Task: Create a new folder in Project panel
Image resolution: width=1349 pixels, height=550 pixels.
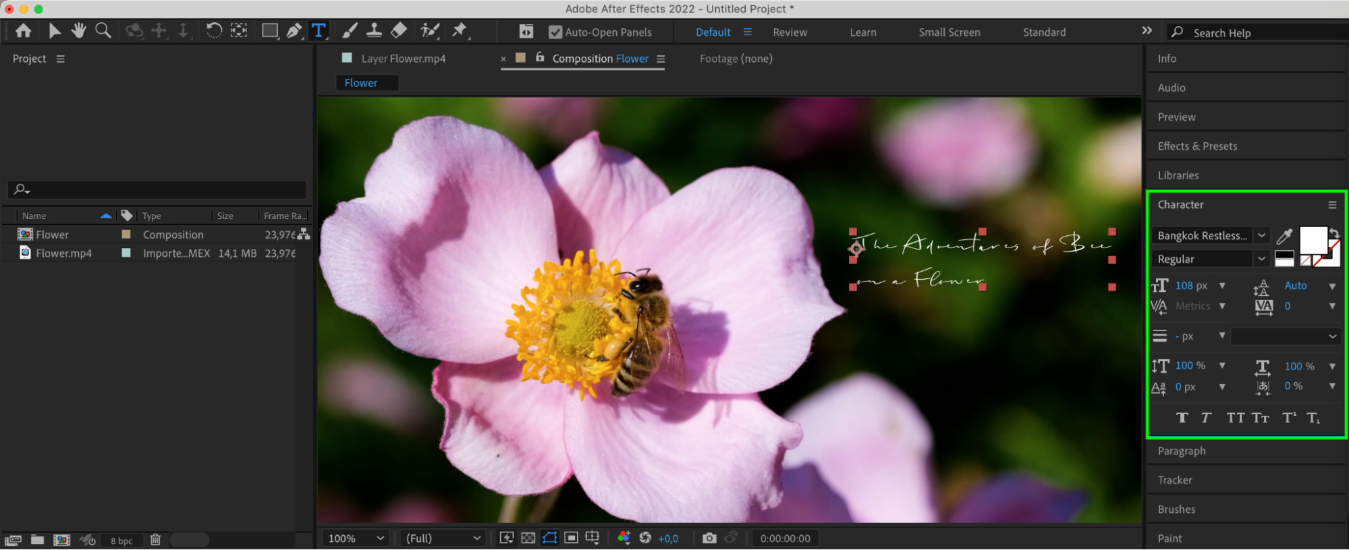Action: coord(38,540)
